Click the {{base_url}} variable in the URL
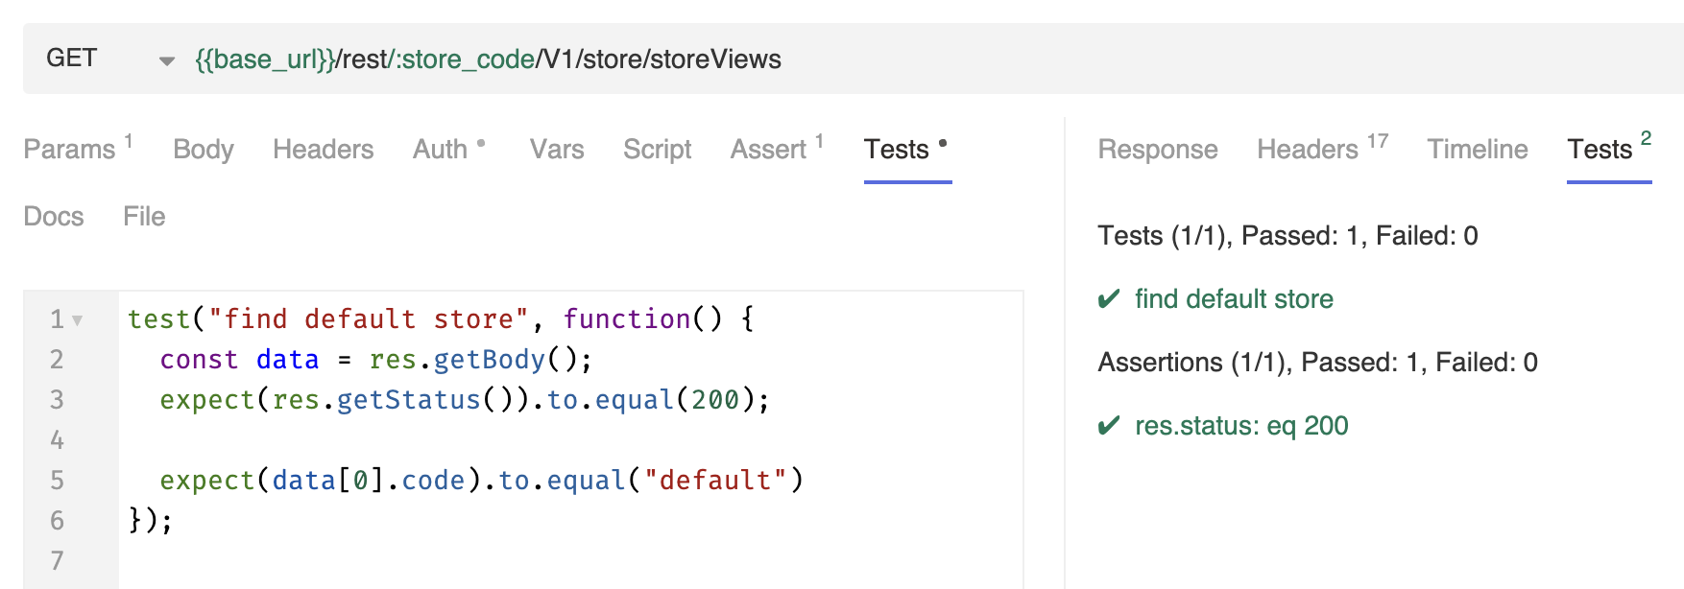This screenshot has width=1684, height=589. pyautogui.click(x=265, y=59)
